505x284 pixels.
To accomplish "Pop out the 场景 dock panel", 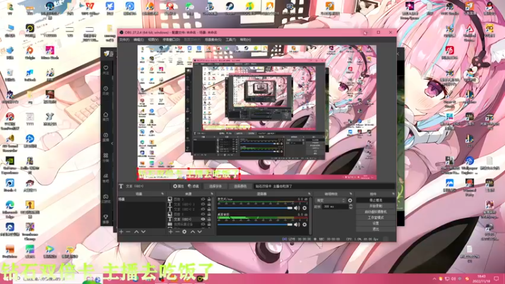I will tap(162, 194).
